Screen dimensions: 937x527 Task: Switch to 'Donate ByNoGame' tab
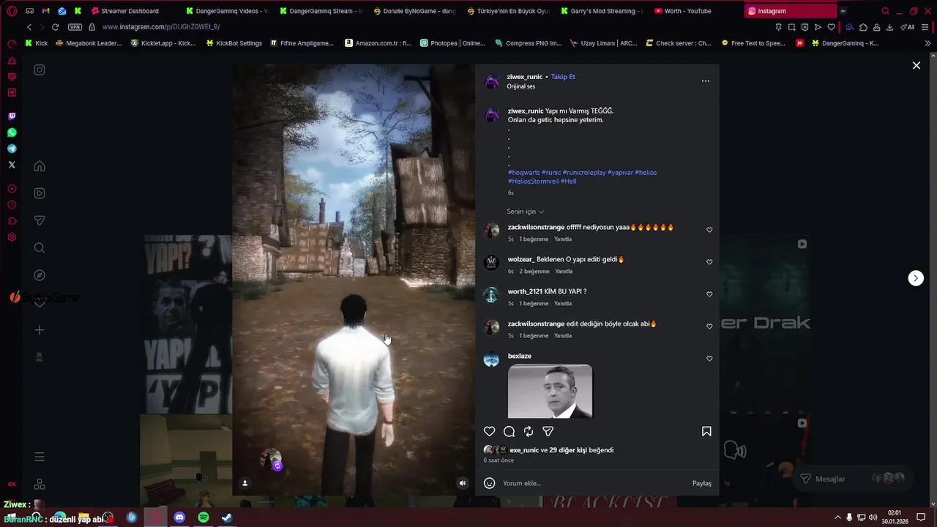pyautogui.click(x=414, y=11)
